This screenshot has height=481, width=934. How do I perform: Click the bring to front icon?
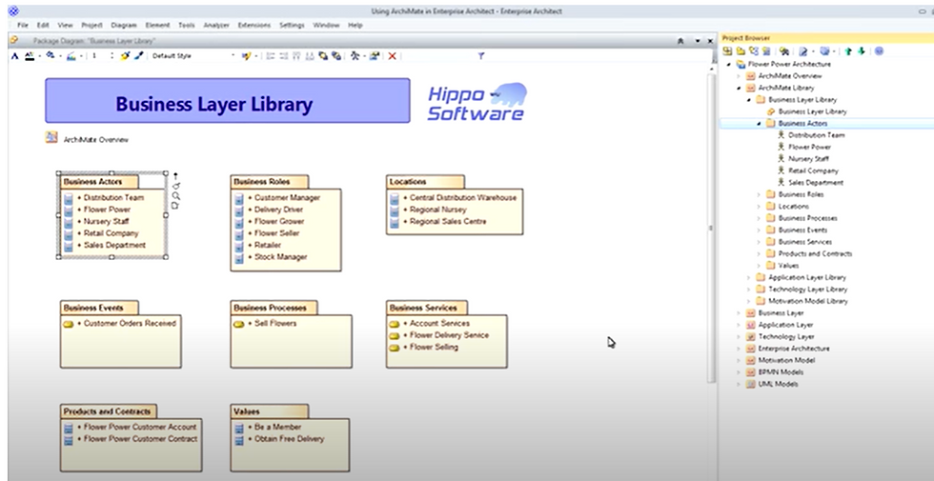(323, 56)
